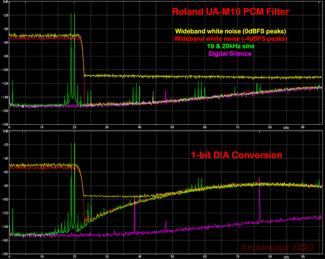Select the red 'Wideband white noise (-4dBFS peaks)' legend entry
The width and height of the screenshot is (325, 259).
(x=231, y=39)
